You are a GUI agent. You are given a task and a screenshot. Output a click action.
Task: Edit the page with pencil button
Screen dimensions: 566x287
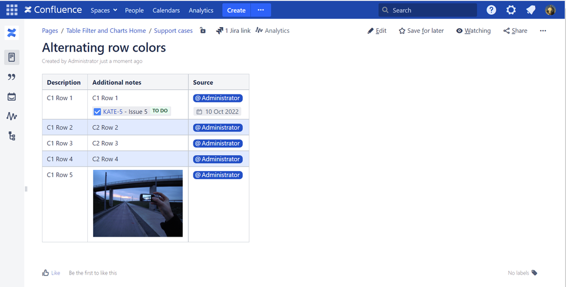[x=377, y=31]
